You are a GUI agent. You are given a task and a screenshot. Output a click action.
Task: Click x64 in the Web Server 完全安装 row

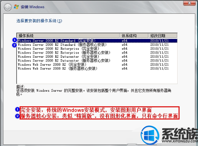[x=125, y=65]
